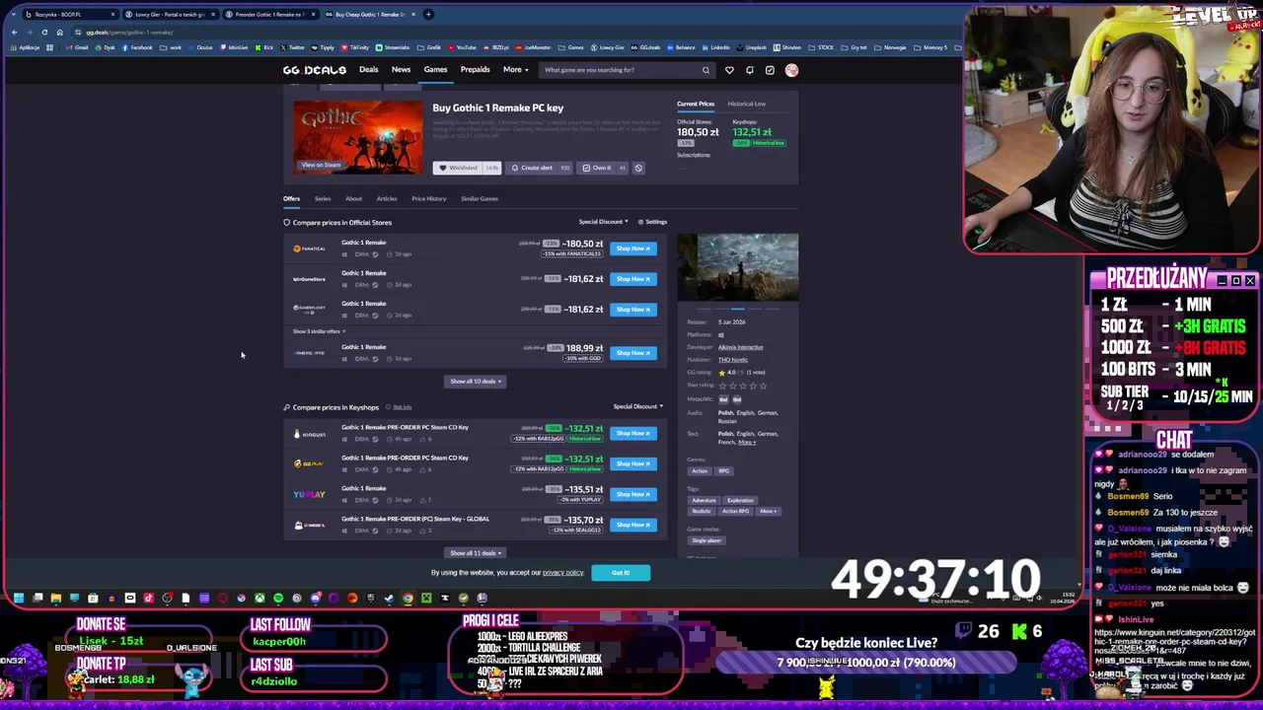The image size is (1263, 710).
Task: Click the ignore game icon beside Own it
Action: (638, 168)
